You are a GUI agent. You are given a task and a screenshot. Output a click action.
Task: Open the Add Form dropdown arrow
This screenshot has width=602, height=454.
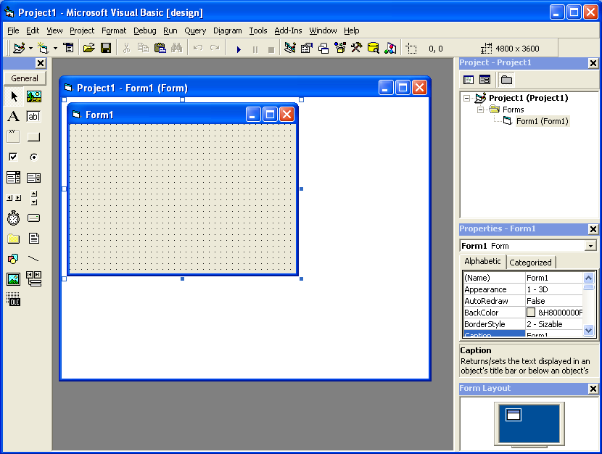pyautogui.click(x=55, y=49)
